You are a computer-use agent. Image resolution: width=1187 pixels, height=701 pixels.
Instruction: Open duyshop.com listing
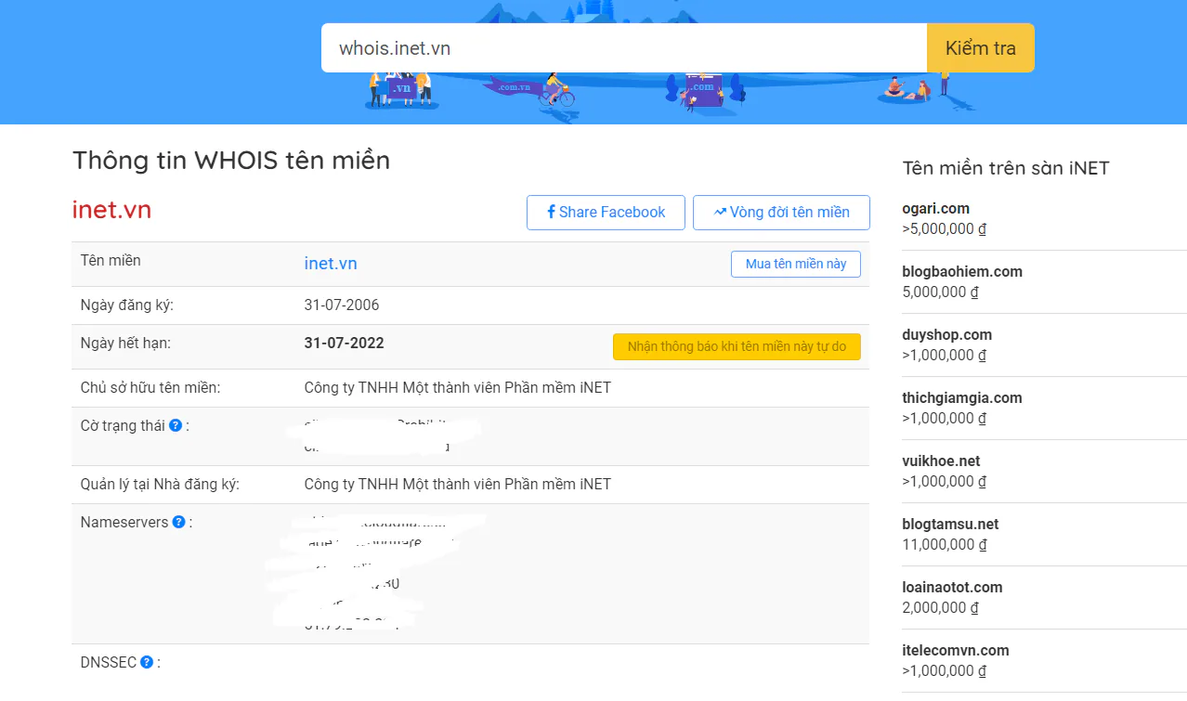tap(946, 335)
